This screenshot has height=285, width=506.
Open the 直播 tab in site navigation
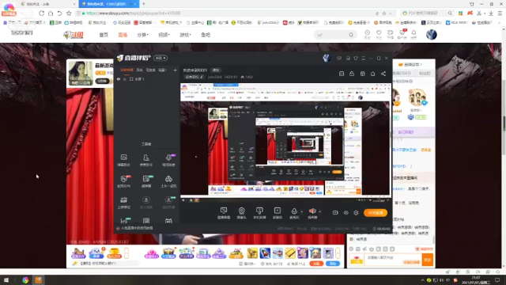pyautogui.click(x=123, y=35)
